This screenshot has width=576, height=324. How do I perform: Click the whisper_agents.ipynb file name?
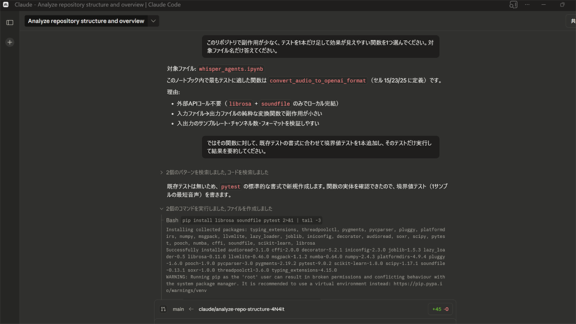click(230, 69)
